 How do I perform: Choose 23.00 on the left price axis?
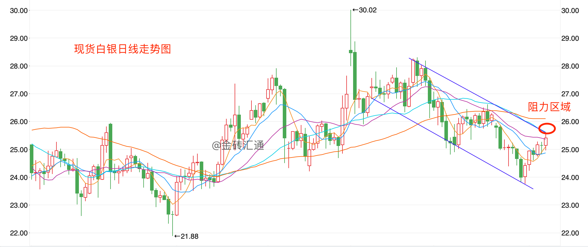click(19, 205)
